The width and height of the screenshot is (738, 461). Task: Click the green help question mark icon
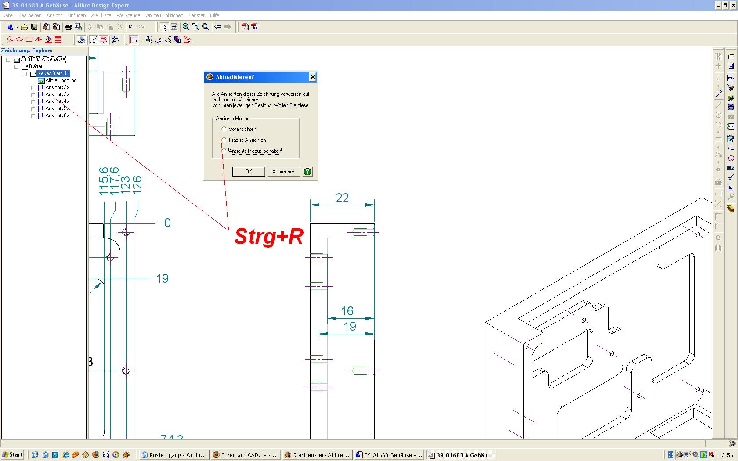pos(307,172)
